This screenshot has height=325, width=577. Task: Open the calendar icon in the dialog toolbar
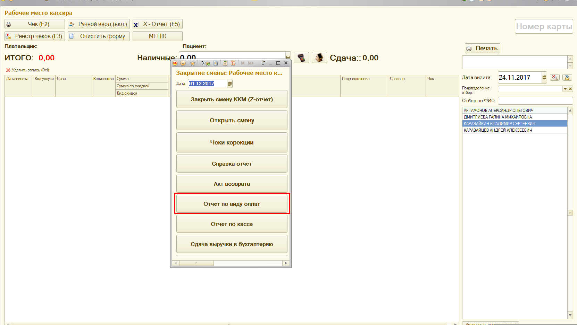point(233,63)
